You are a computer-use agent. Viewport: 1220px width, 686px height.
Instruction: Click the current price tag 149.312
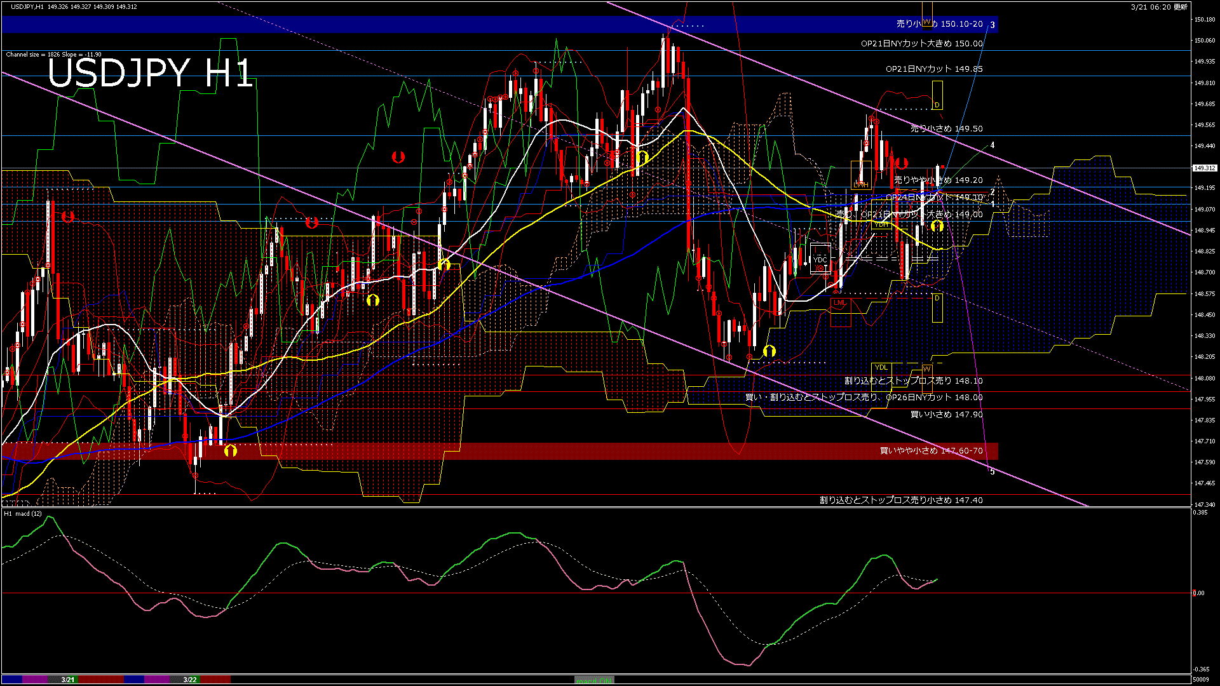pyautogui.click(x=1204, y=168)
